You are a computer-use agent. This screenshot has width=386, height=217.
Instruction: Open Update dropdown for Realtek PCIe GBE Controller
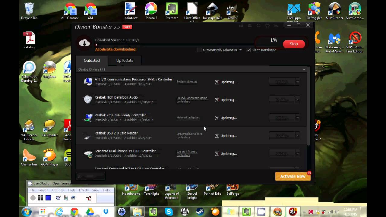click(297, 118)
